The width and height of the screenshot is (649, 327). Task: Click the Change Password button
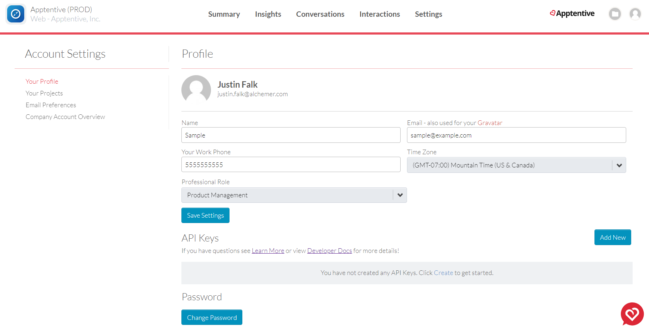pos(212,317)
